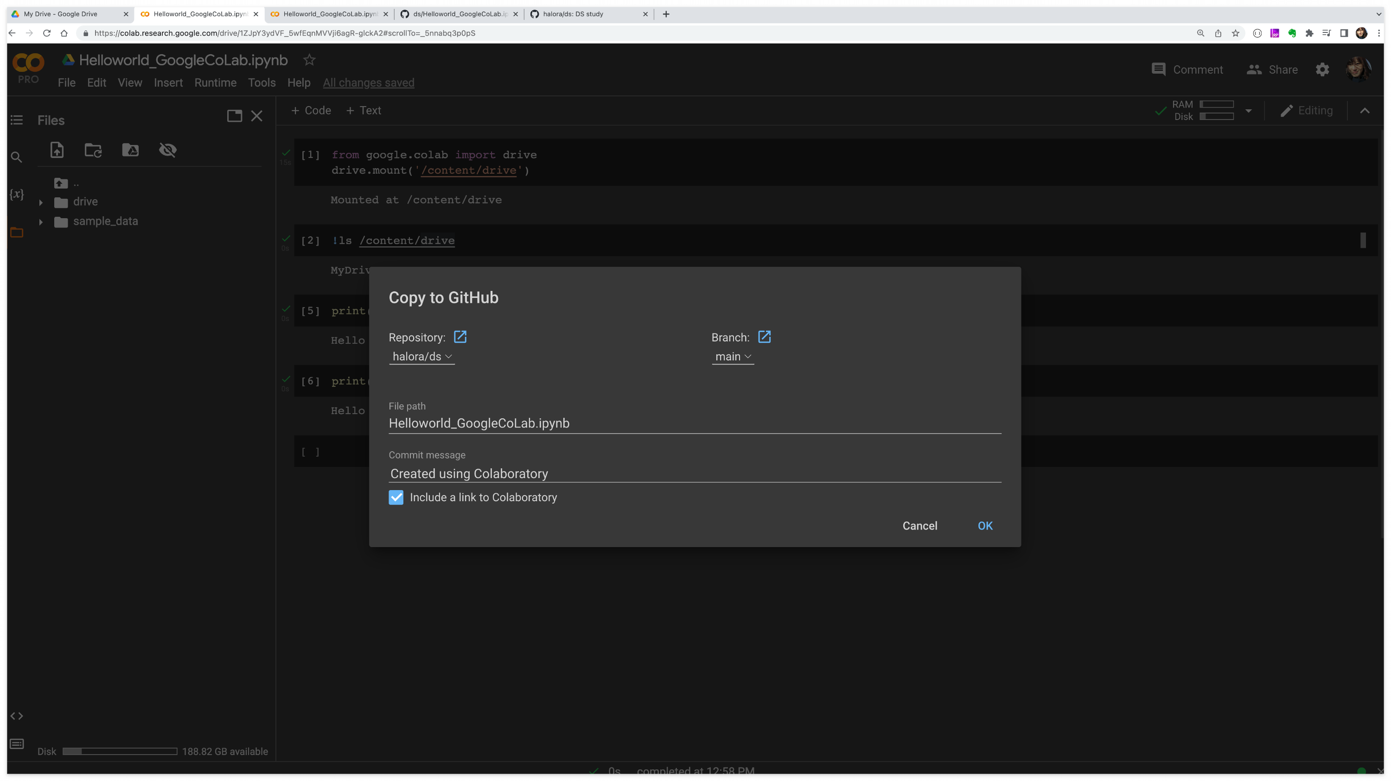Viewport: 1391px width, 781px height.
Task: Click the address bar URL
Action: coord(285,33)
